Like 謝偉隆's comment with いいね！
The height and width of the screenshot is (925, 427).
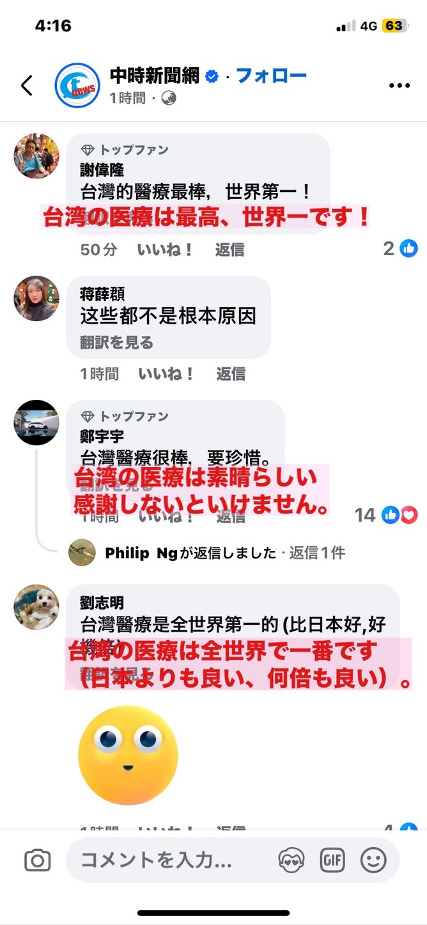pos(166,249)
